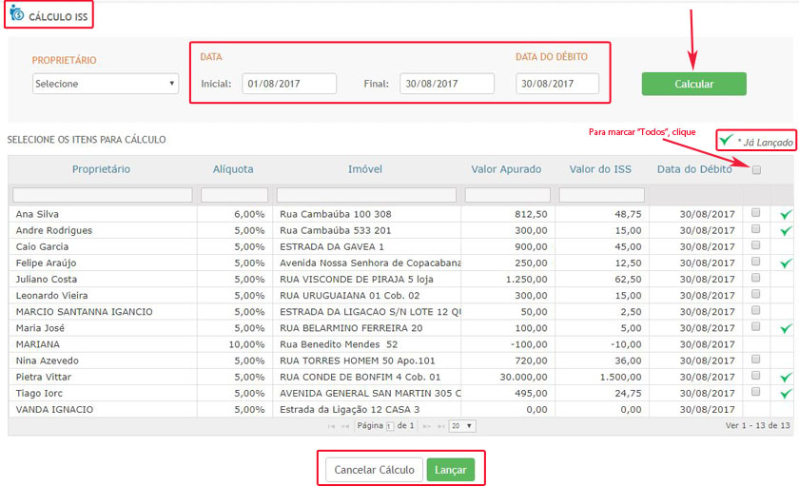799x487 pixels.
Task: Open the Proprietário Selecione dropdown
Action: tap(105, 84)
